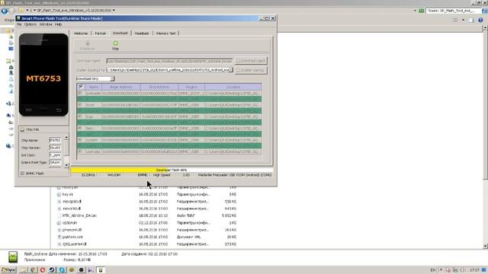Screen dimensions: 488x274
Task: Select the MTK_AllInOne_DA.bin file
Action: point(79,215)
